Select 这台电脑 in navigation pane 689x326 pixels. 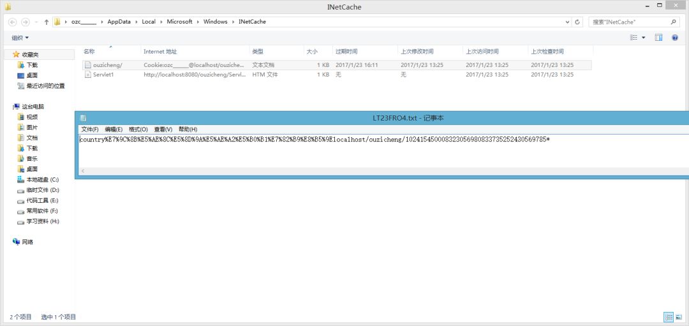[x=32, y=107]
